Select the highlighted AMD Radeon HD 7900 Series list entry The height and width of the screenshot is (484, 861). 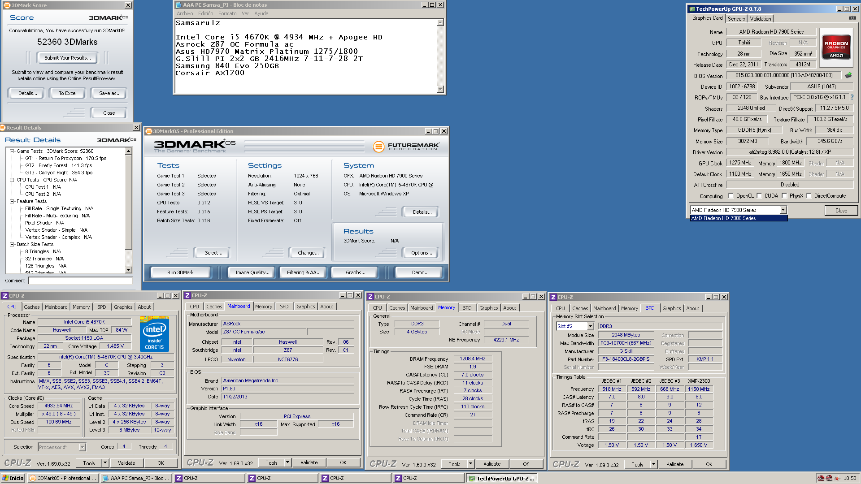point(739,218)
